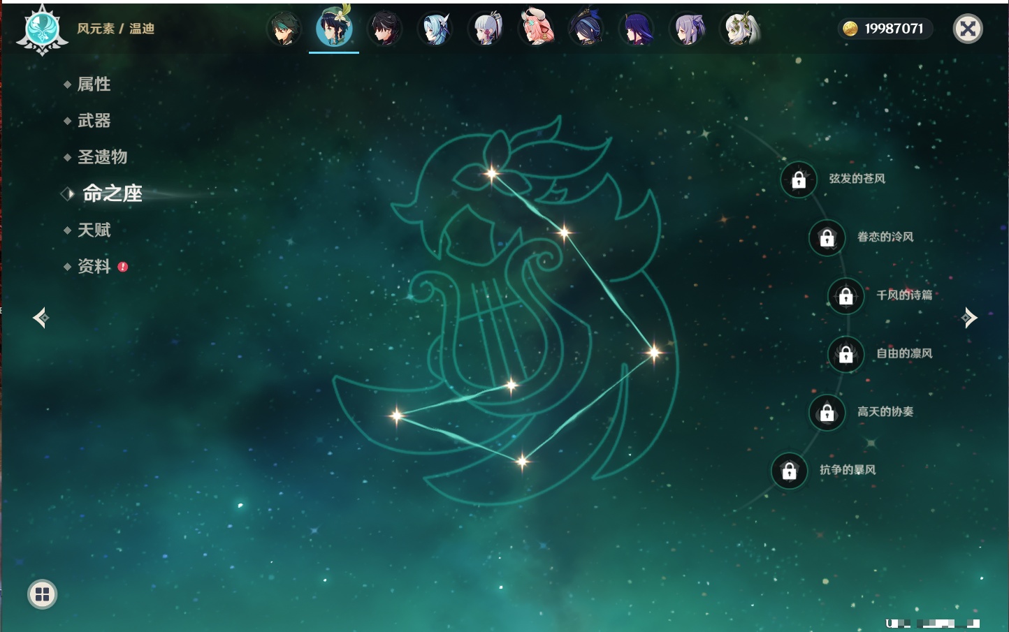Image resolution: width=1009 pixels, height=632 pixels.
Task: Click the constellation star on the cap flower
Action: tap(492, 173)
